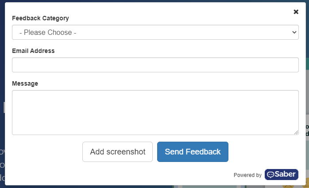Click the 'Send Feedback' text label

coord(193,152)
